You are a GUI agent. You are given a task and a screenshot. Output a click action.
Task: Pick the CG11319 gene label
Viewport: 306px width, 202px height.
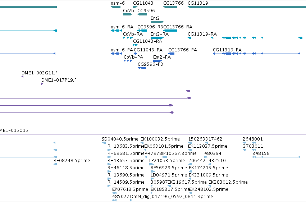click(198, 3)
